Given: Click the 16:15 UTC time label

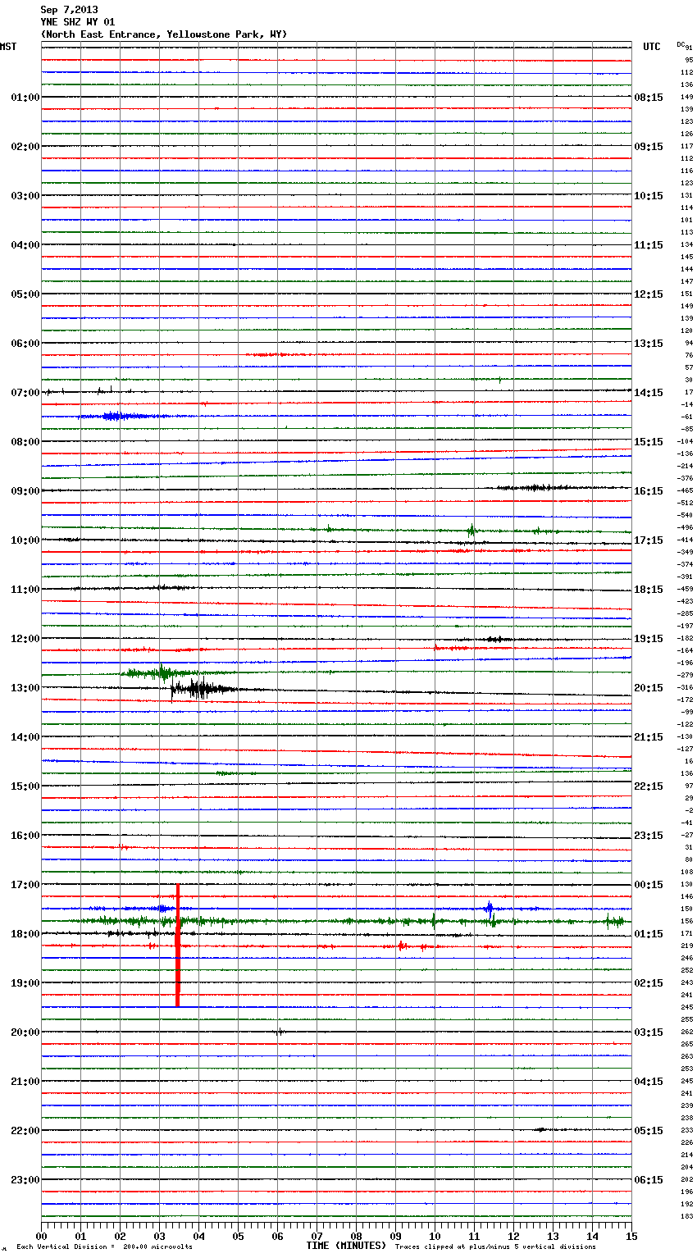Looking at the screenshot, I should (649, 491).
